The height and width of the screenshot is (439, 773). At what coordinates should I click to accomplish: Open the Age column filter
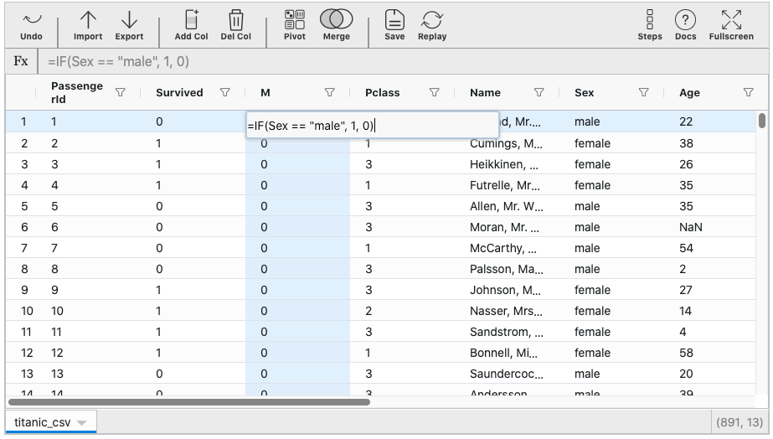[x=749, y=93]
